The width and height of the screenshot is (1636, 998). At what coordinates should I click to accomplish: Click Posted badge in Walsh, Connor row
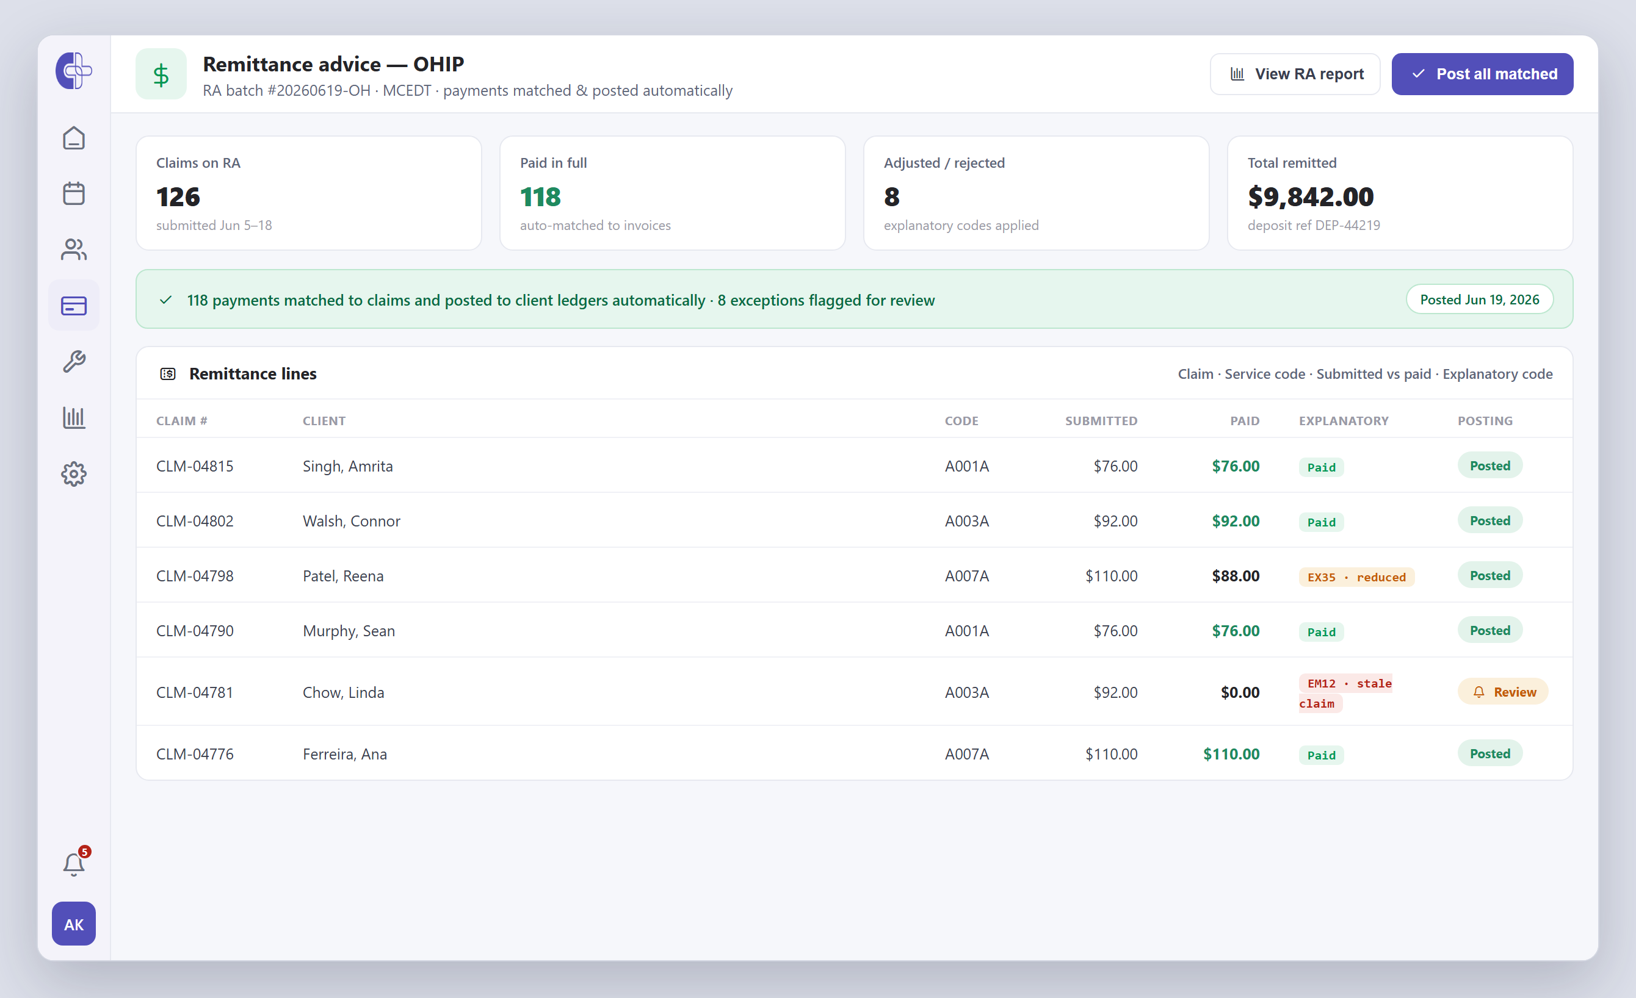[x=1490, y=521]
